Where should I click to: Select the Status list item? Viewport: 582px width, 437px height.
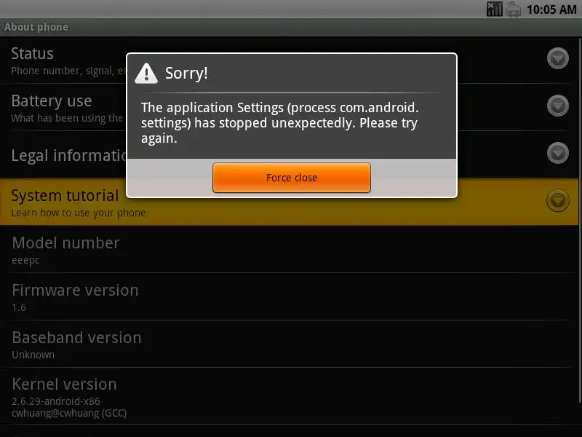coord(290,60)
